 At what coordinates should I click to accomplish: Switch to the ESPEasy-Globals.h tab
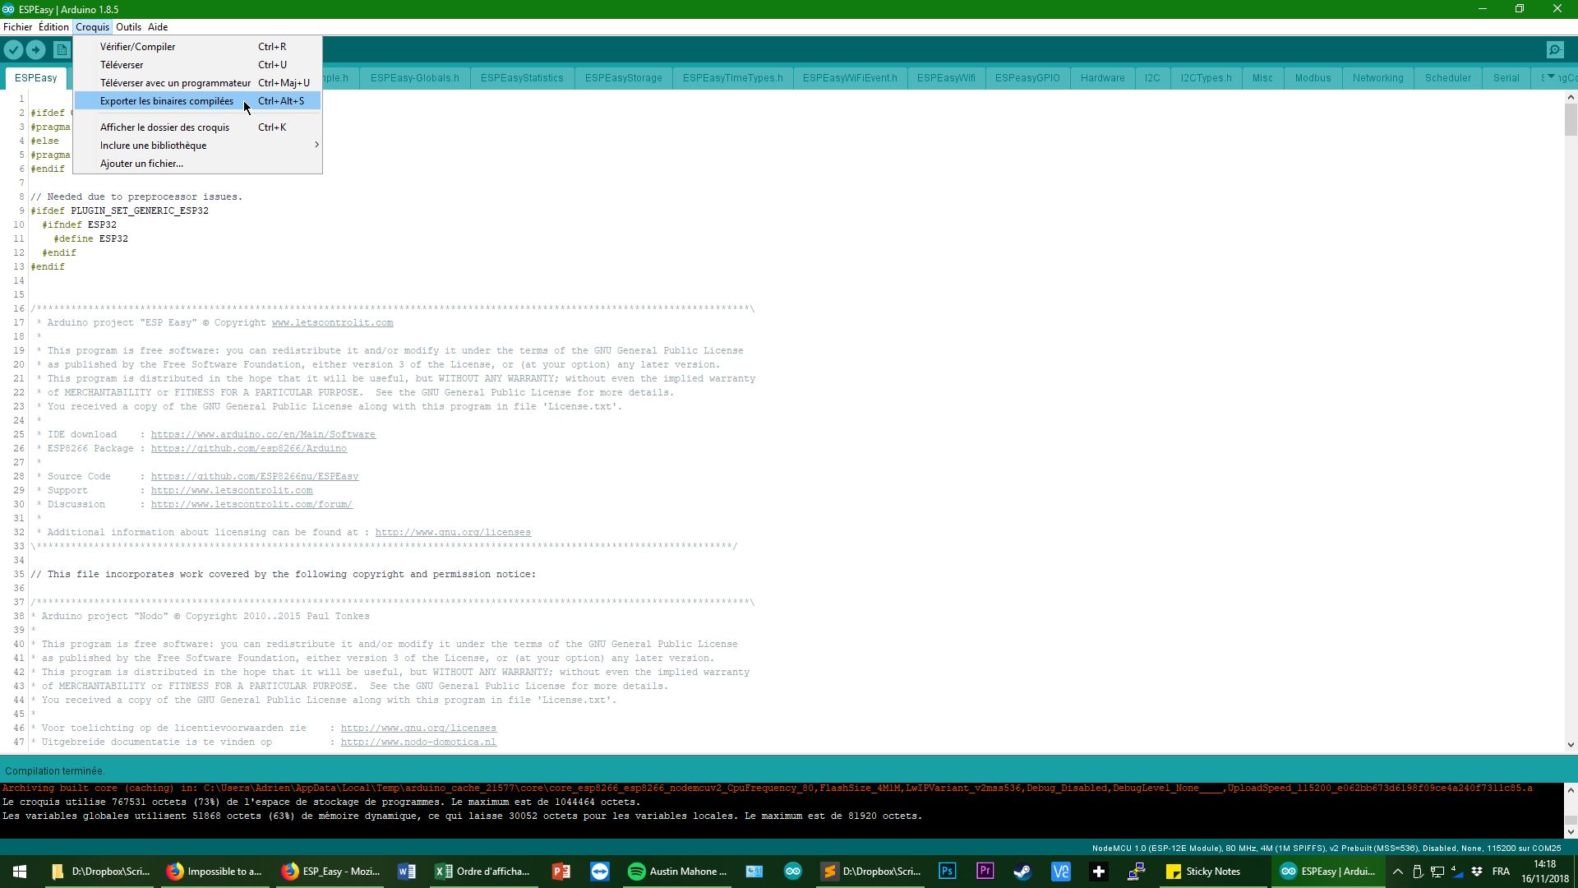click(x=414, y=78)
